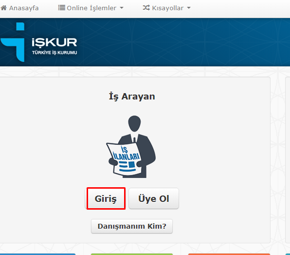
Task: Click the Üye Ol button
Action: tap(154, 198)
